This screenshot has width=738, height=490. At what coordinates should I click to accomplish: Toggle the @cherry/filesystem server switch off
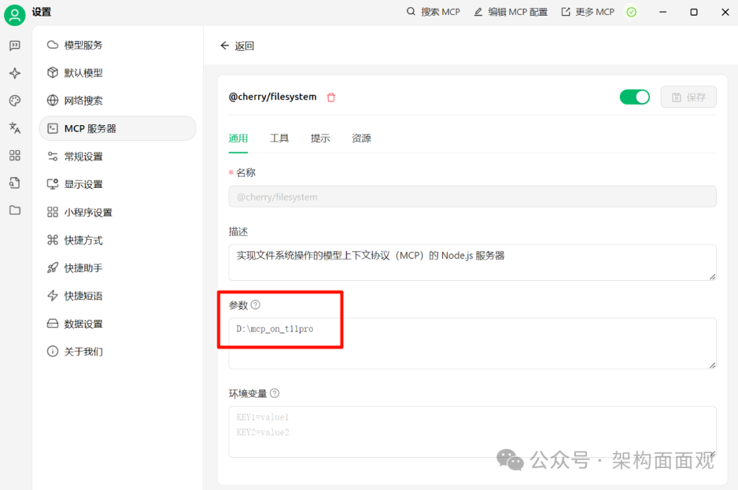(x=634, y=97)
